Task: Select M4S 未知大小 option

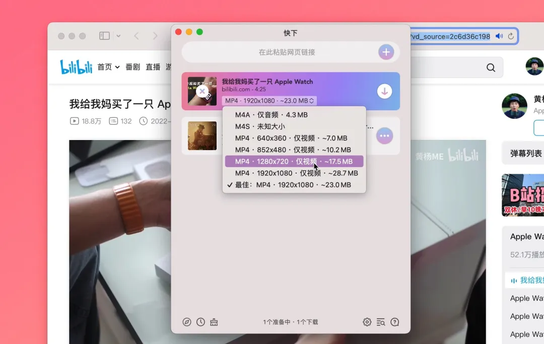Action: point(294,126)
